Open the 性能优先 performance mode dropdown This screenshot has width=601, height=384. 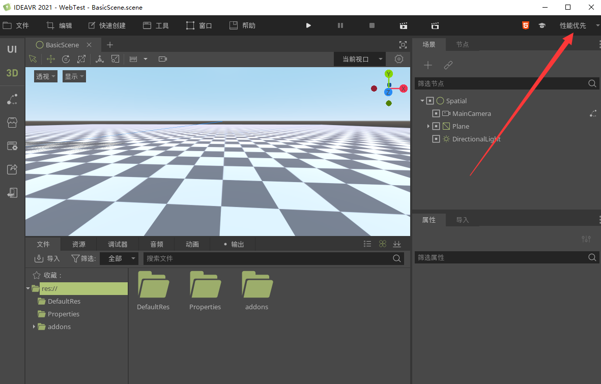[x=579, y=25]
